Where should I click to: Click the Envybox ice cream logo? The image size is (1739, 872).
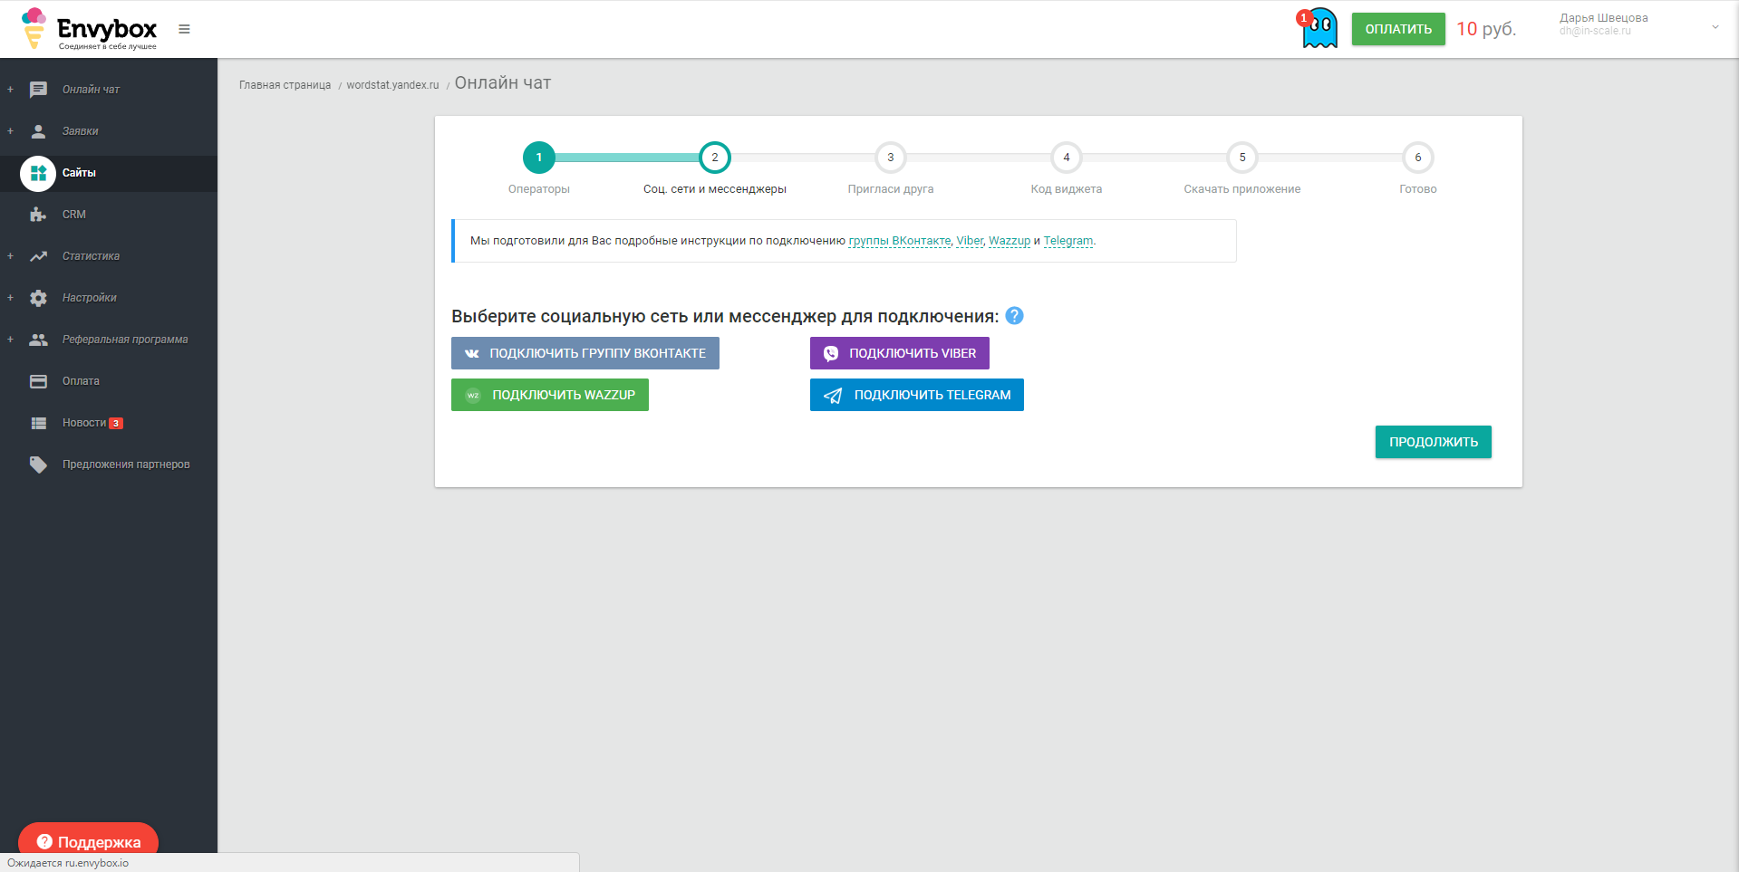pyautogui.click(x=34, y=28)
